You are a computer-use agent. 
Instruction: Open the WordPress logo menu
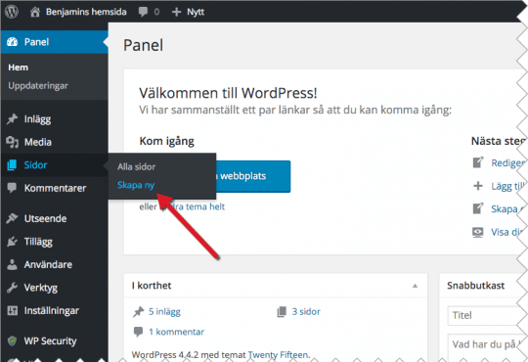pos(12,12)
